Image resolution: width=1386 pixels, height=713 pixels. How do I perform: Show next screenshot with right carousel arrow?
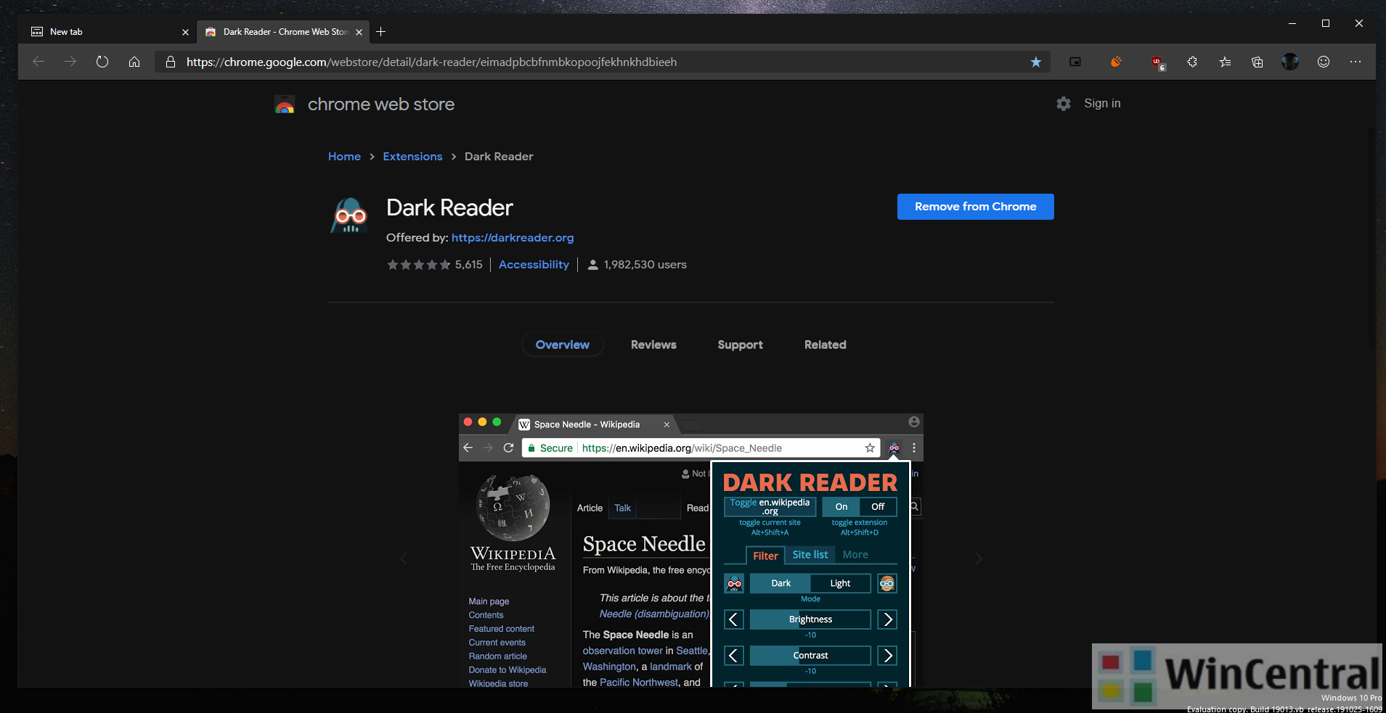pyautogui.click(x=979, y=558)
